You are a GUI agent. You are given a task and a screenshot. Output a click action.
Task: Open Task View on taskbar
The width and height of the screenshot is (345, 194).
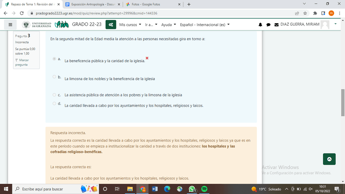117,189
